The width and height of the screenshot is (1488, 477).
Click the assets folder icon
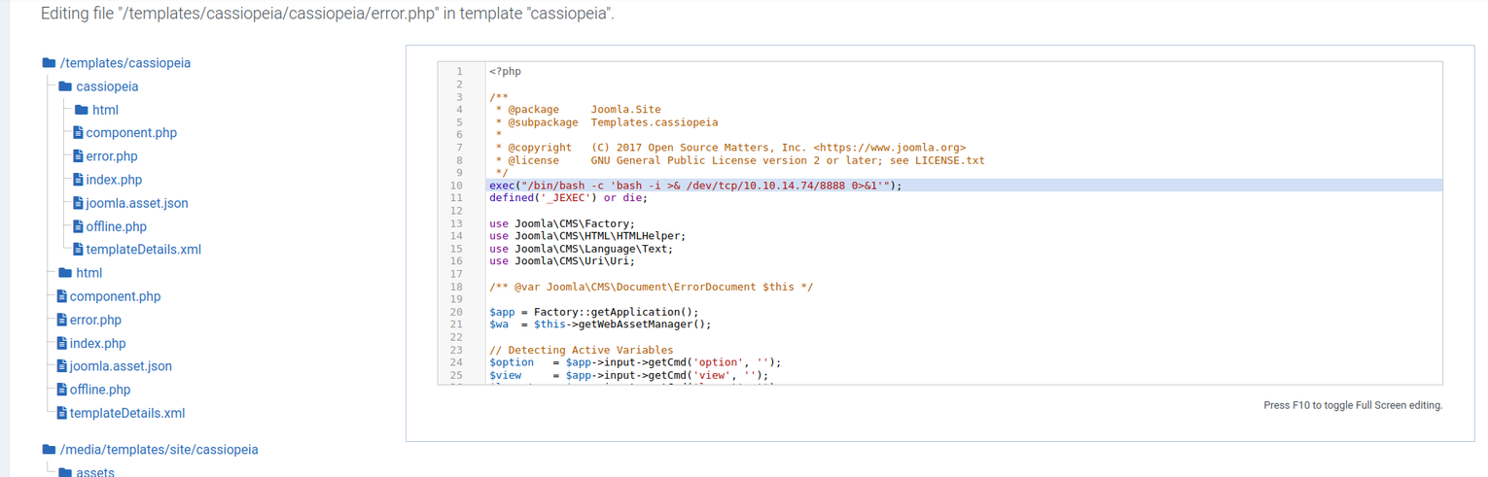(x=65, y=473)
